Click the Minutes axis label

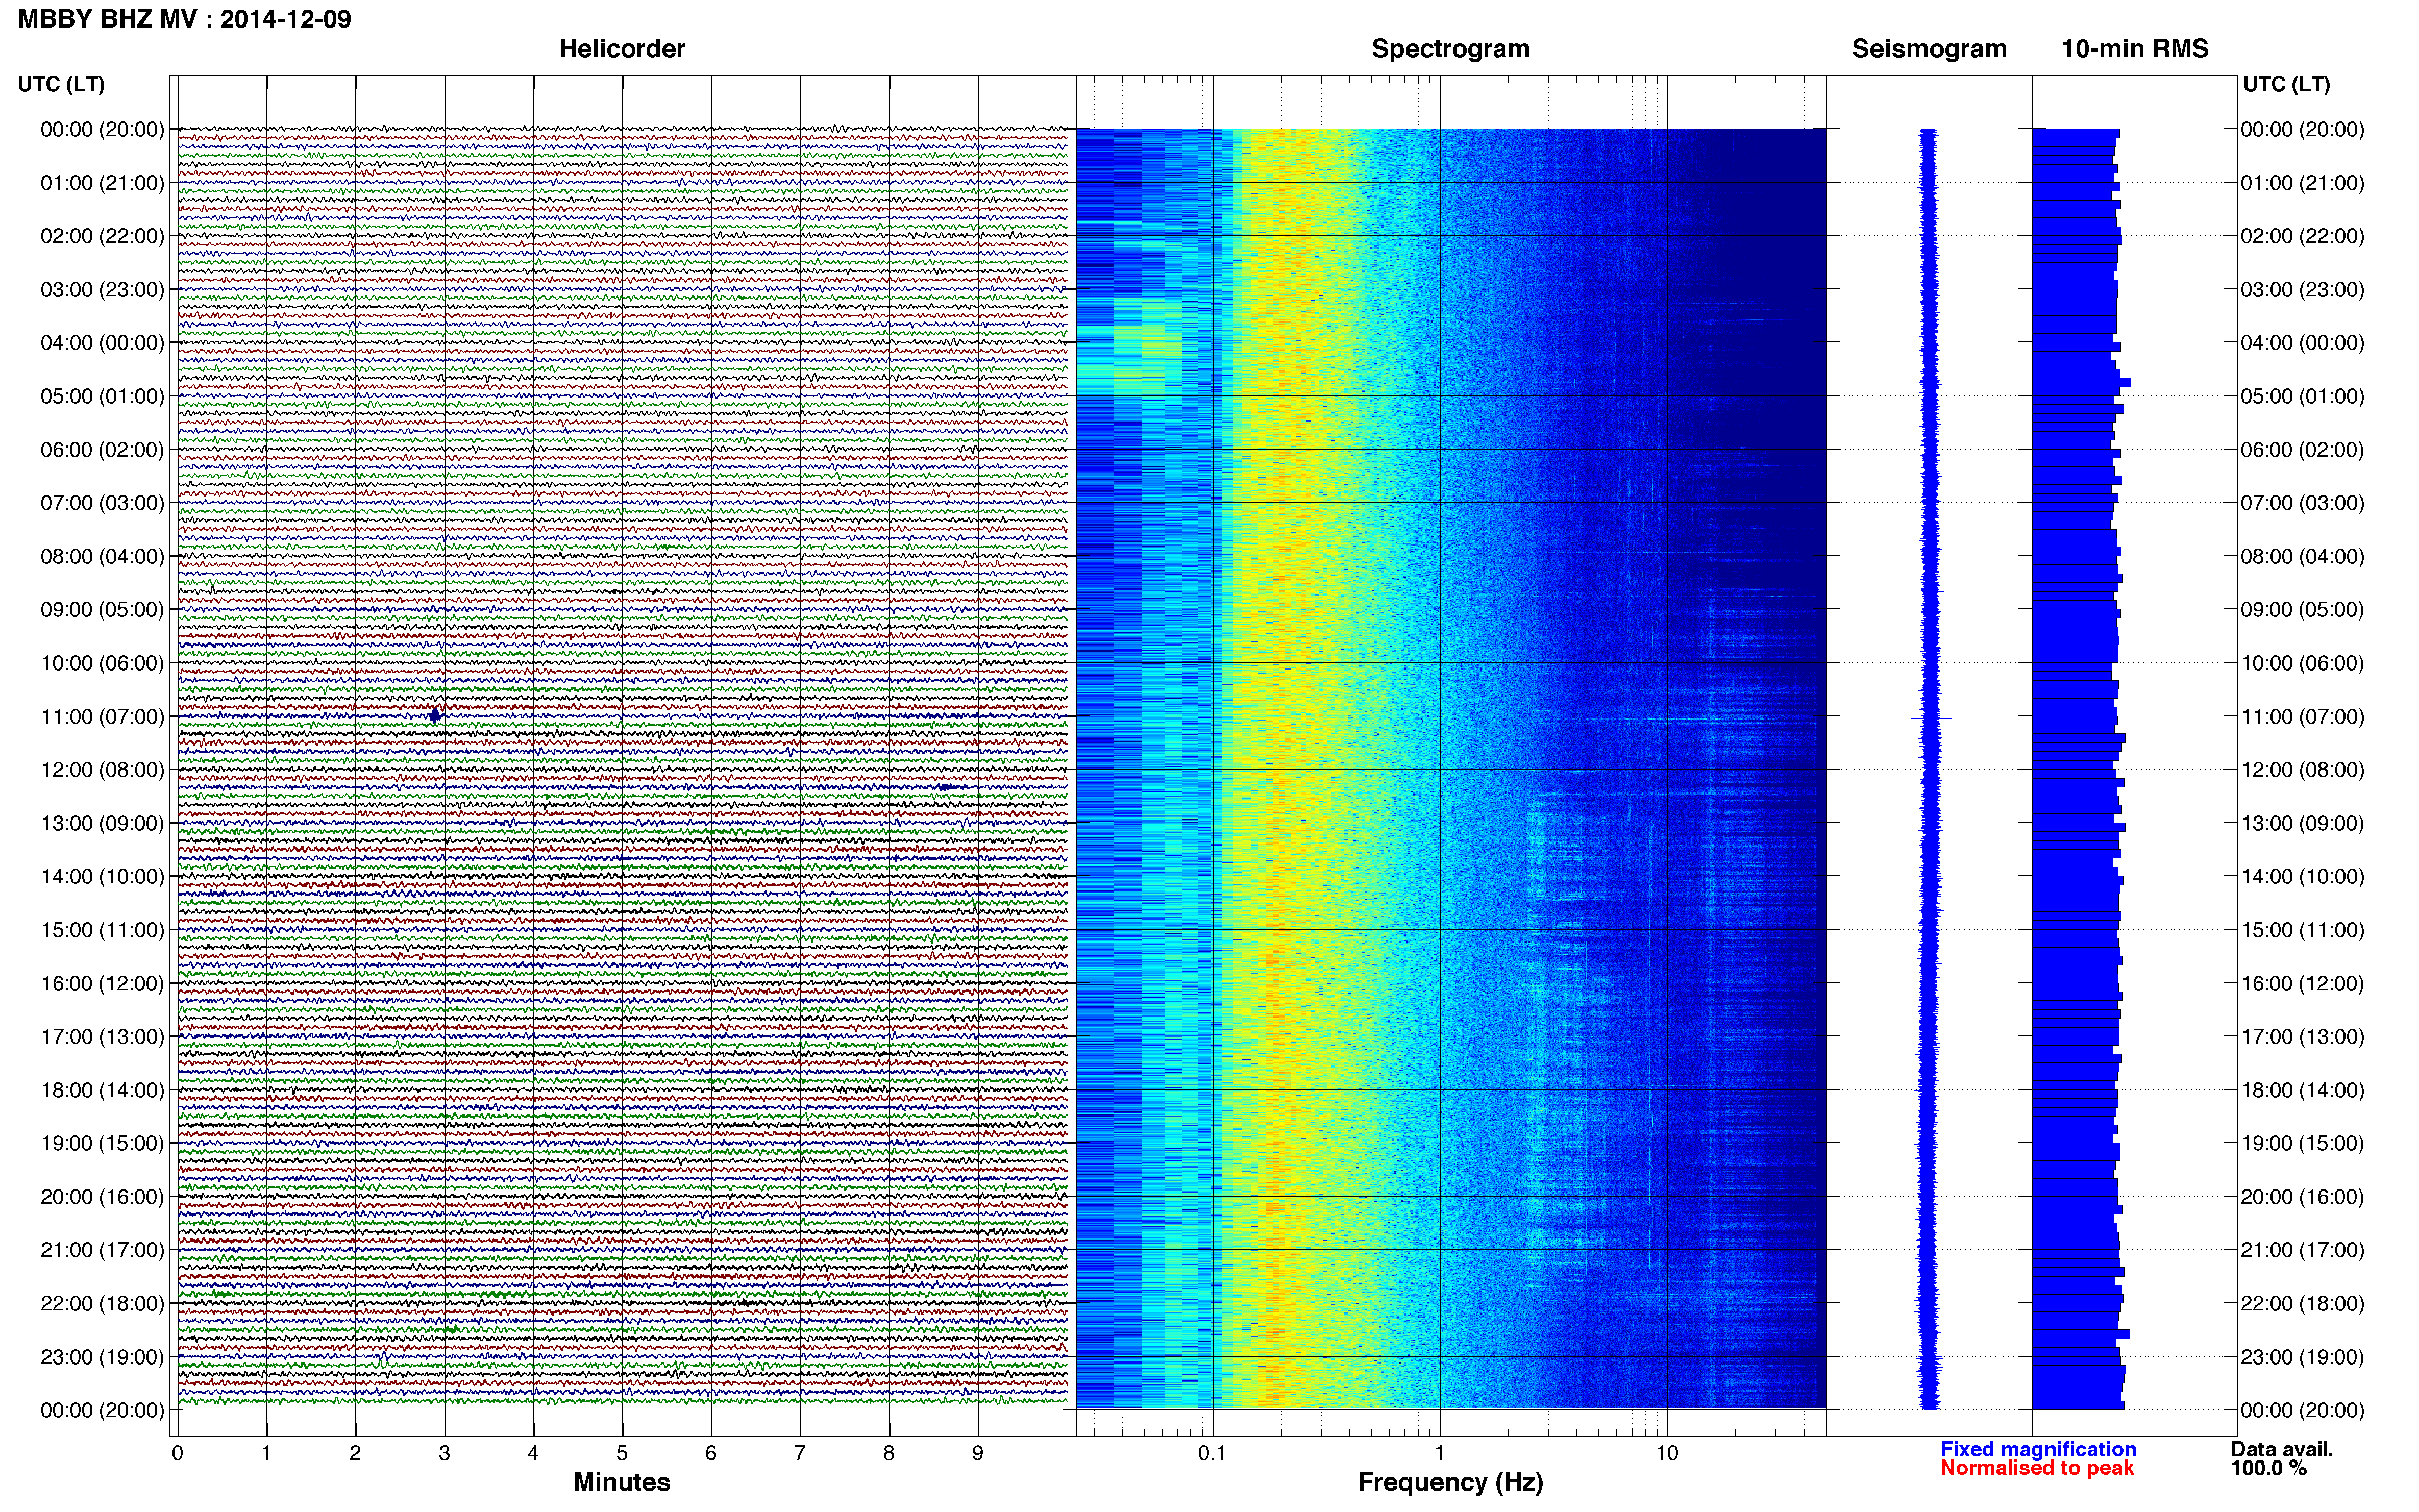pyautogui.click(x=622, y=1482)
